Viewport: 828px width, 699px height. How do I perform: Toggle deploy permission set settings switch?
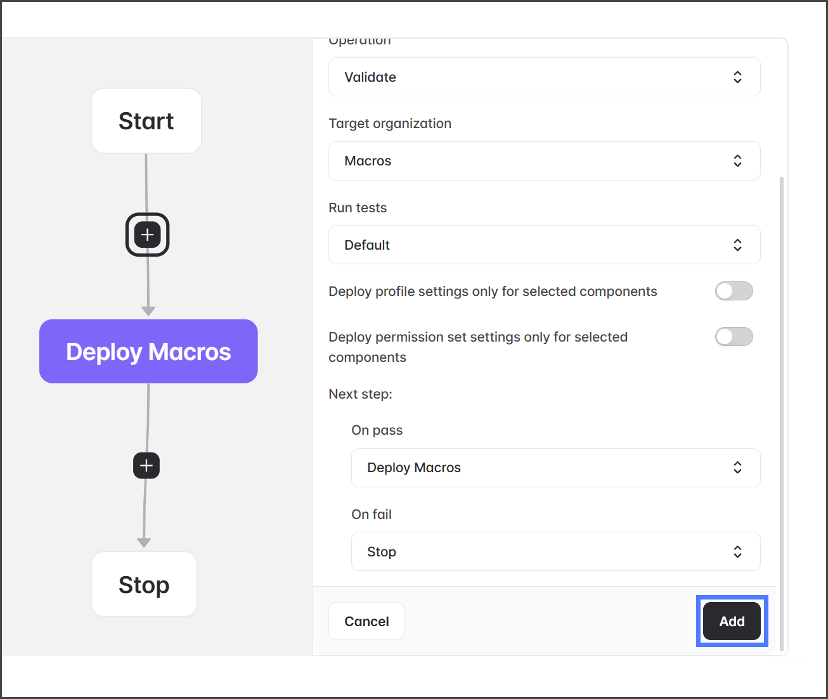pyautogui.click(x=734, y=337)
